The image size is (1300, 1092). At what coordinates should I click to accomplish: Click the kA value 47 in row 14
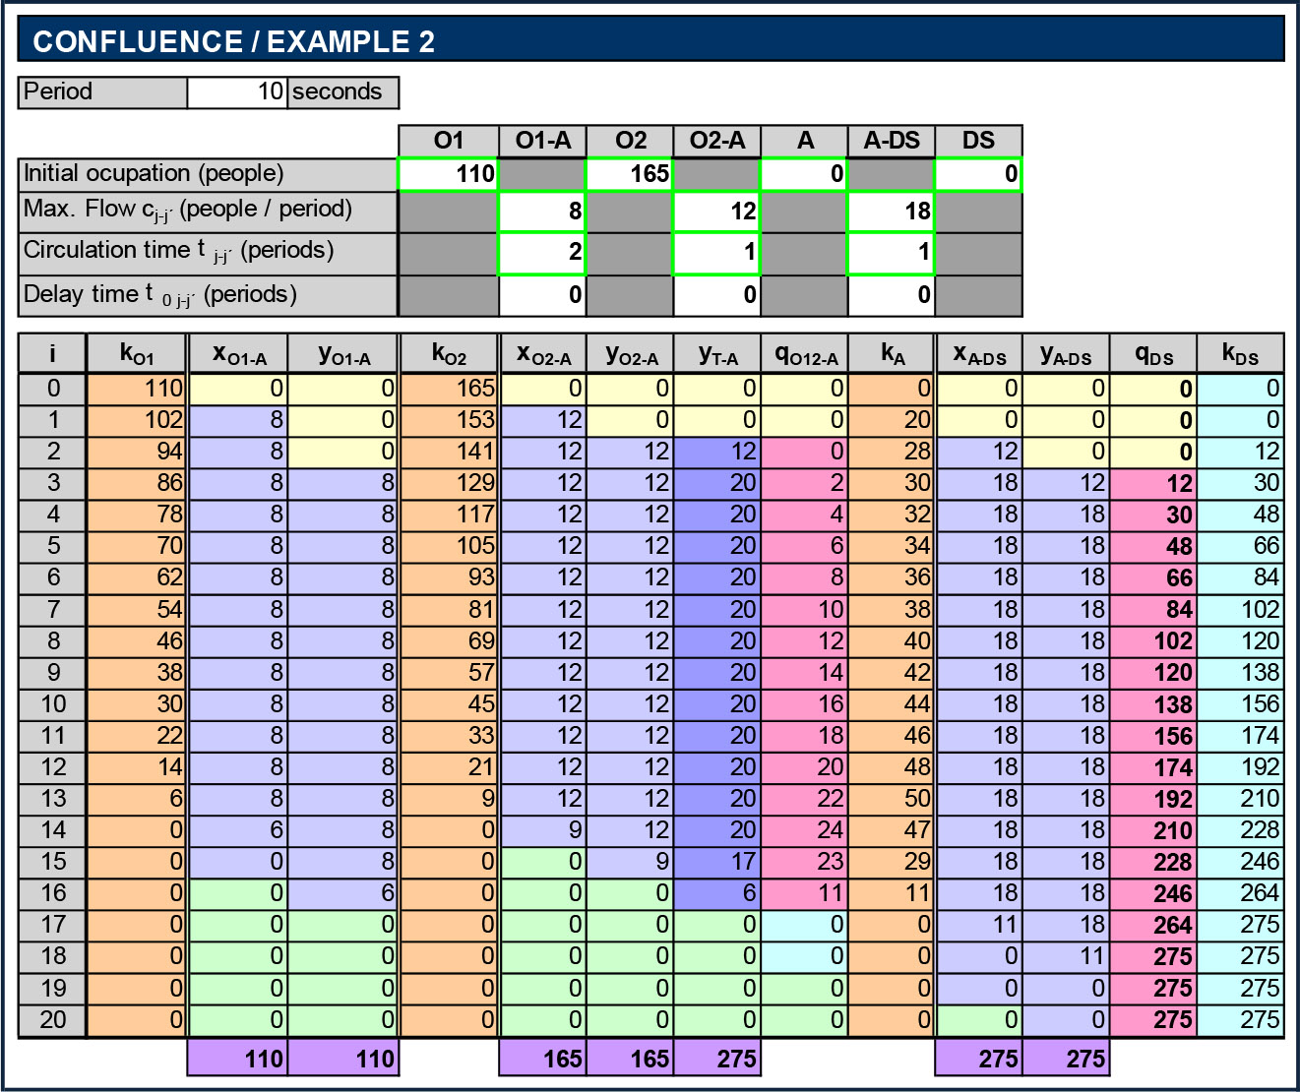(x=891, y=830)
